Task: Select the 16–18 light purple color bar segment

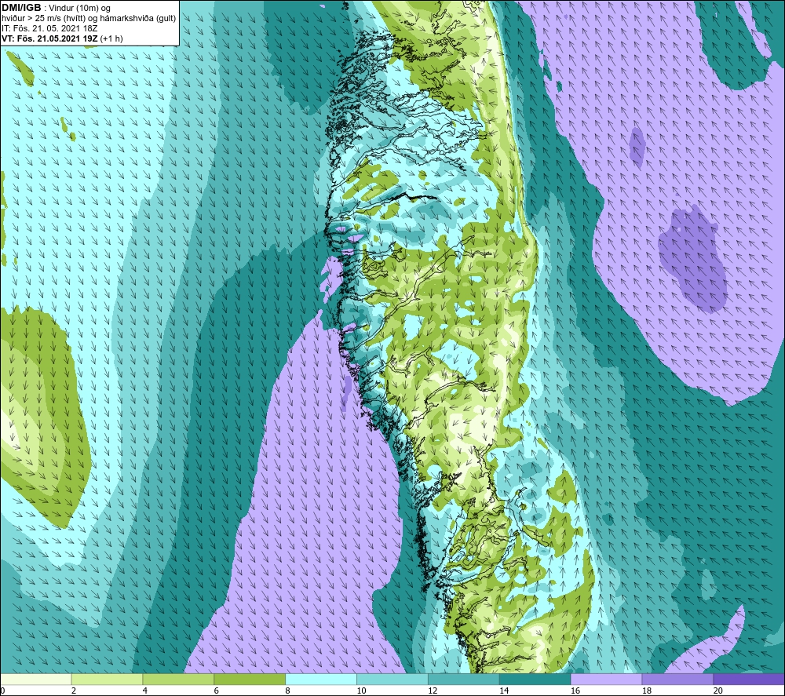Action: [606, 679]
